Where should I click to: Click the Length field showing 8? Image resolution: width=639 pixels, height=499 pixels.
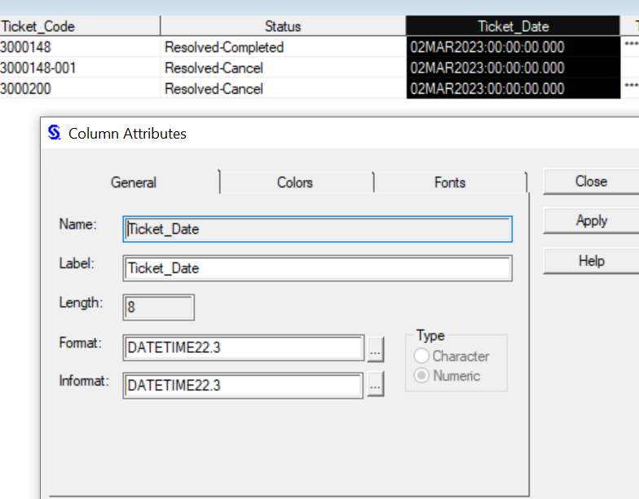click(x=159, y=308)
